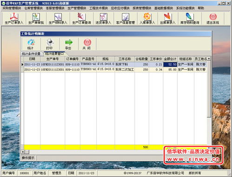
Task: Click the 生产单审批 toolbar icon
Action: pyautogui.click(x=36, y=19)
